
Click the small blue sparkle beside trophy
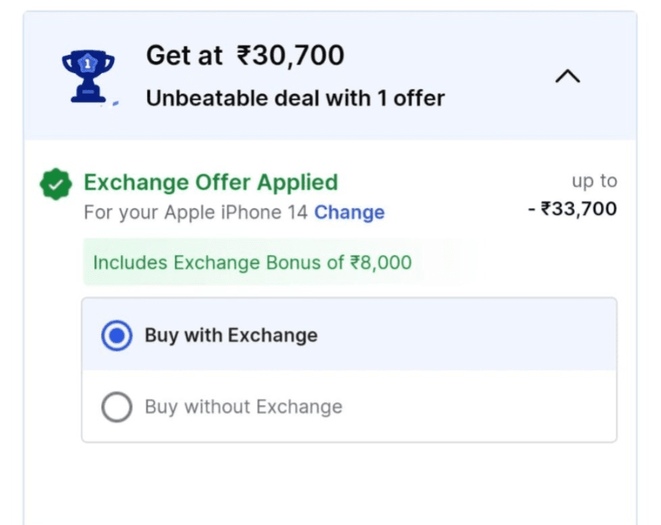click(x=115, y=103)
